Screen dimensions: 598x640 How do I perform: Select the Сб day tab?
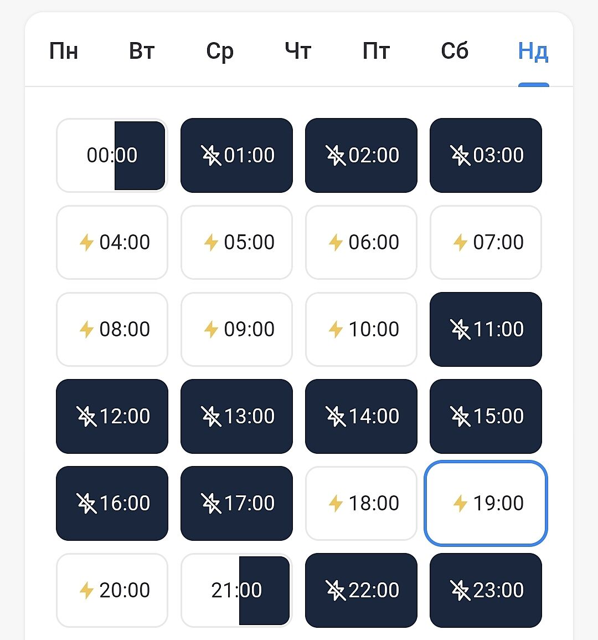coord(455,51)
